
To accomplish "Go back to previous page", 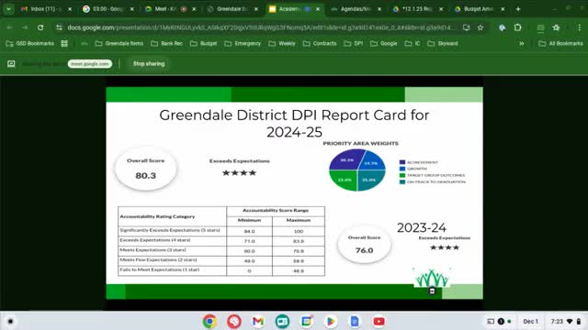I will pos(10,27).
